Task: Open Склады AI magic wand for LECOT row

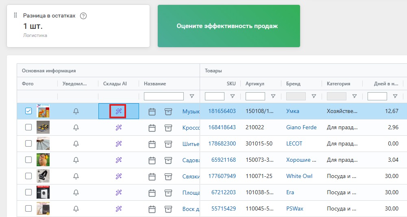Action: (119, 144)
